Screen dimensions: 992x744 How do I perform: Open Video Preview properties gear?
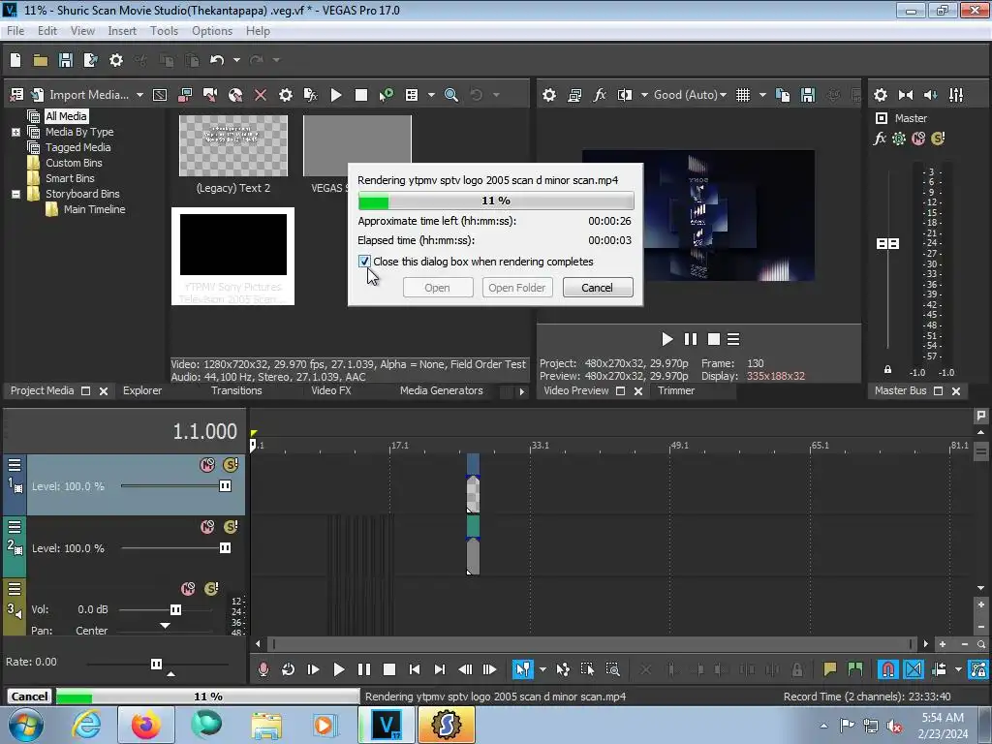pos(549,95)
